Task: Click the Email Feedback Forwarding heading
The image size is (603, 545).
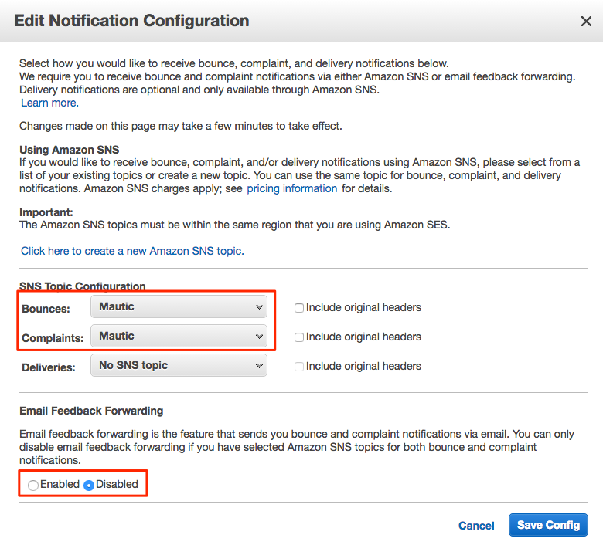Action: pos(91,411)
